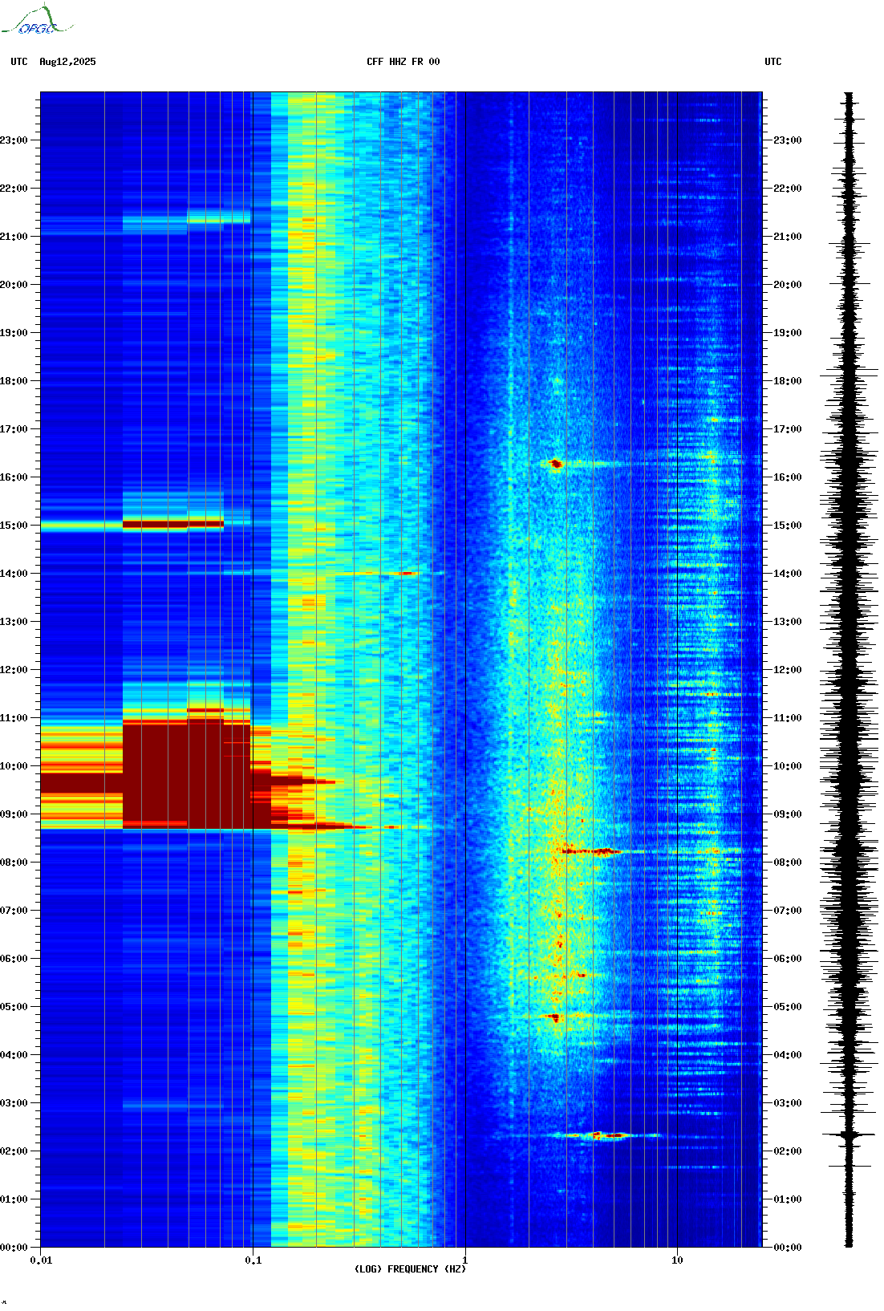Click 12:00 on the left time axis
884x1311 pixels.
pos(14,670)
